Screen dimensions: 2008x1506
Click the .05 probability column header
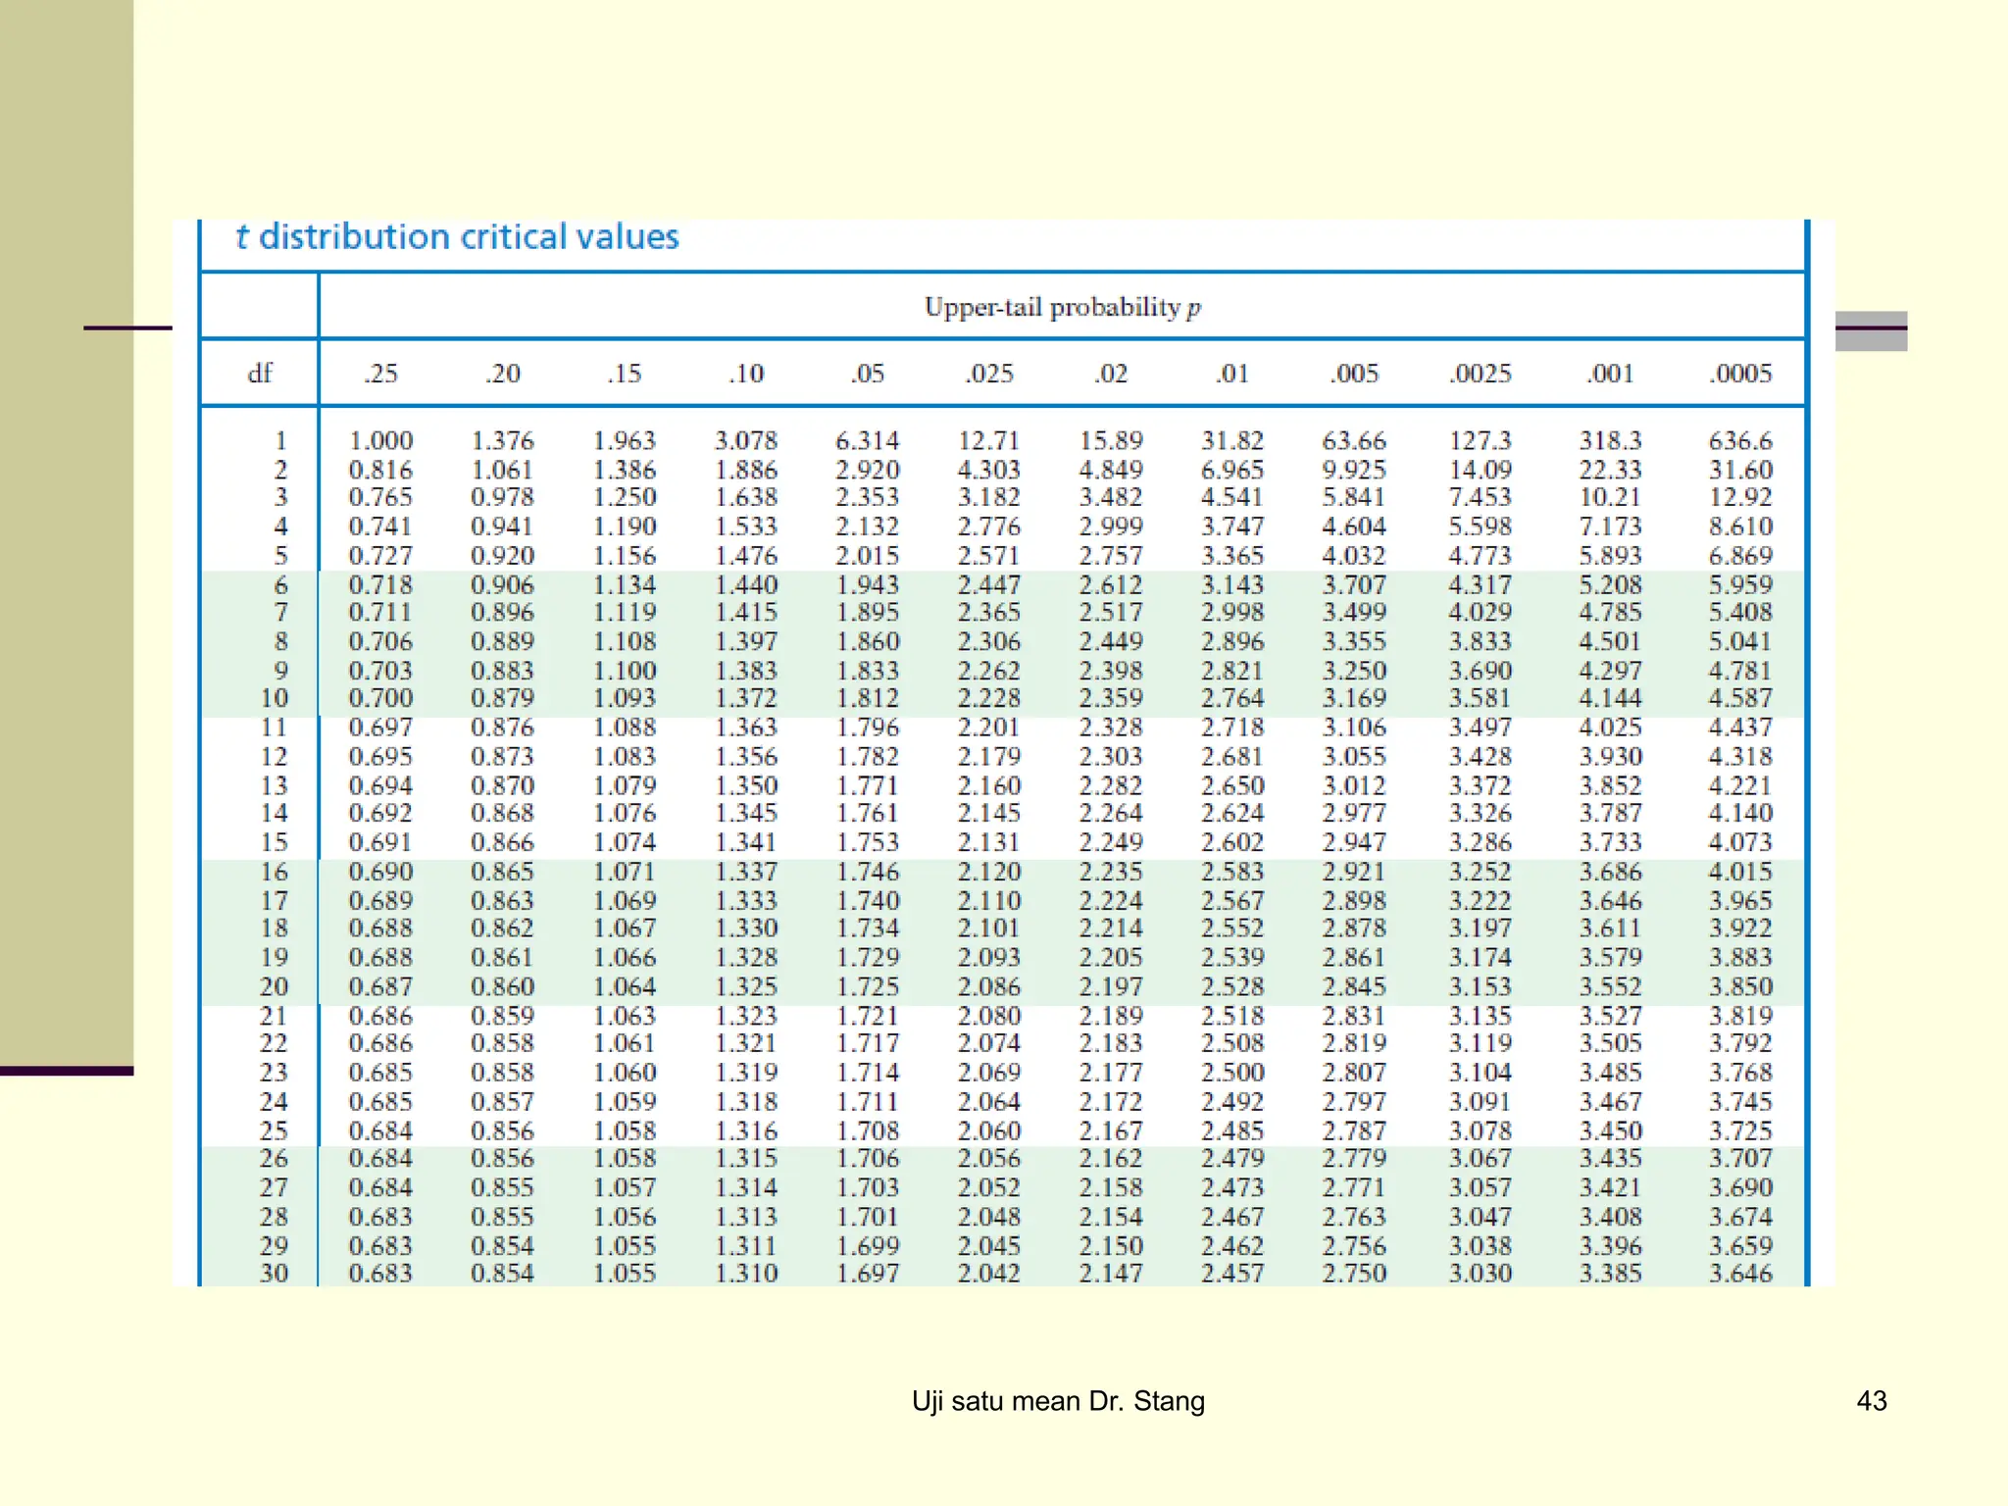pyautogui.click(x=867, y=374)
